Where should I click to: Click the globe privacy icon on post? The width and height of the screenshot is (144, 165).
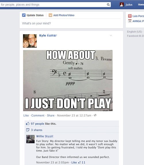pyautogui.click(x=95, y=115)
